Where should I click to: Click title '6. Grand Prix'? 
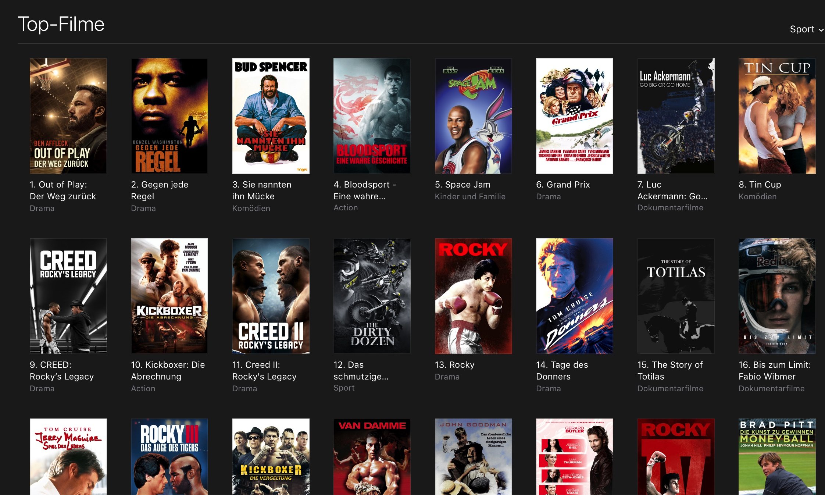(563, 185)
